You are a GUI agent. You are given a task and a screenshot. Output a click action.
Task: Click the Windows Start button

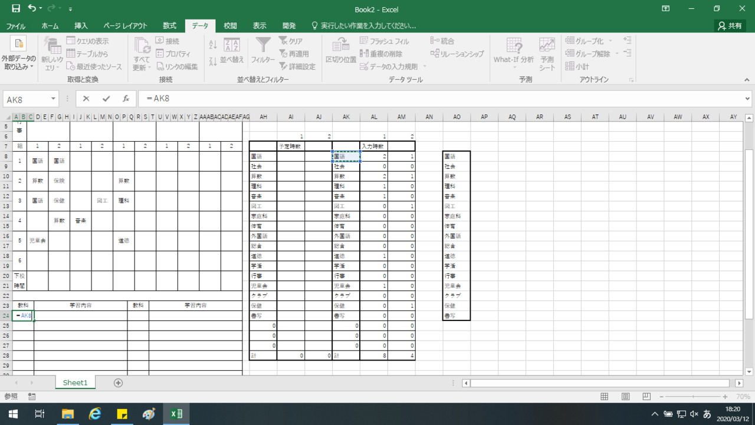coord(12,414)
